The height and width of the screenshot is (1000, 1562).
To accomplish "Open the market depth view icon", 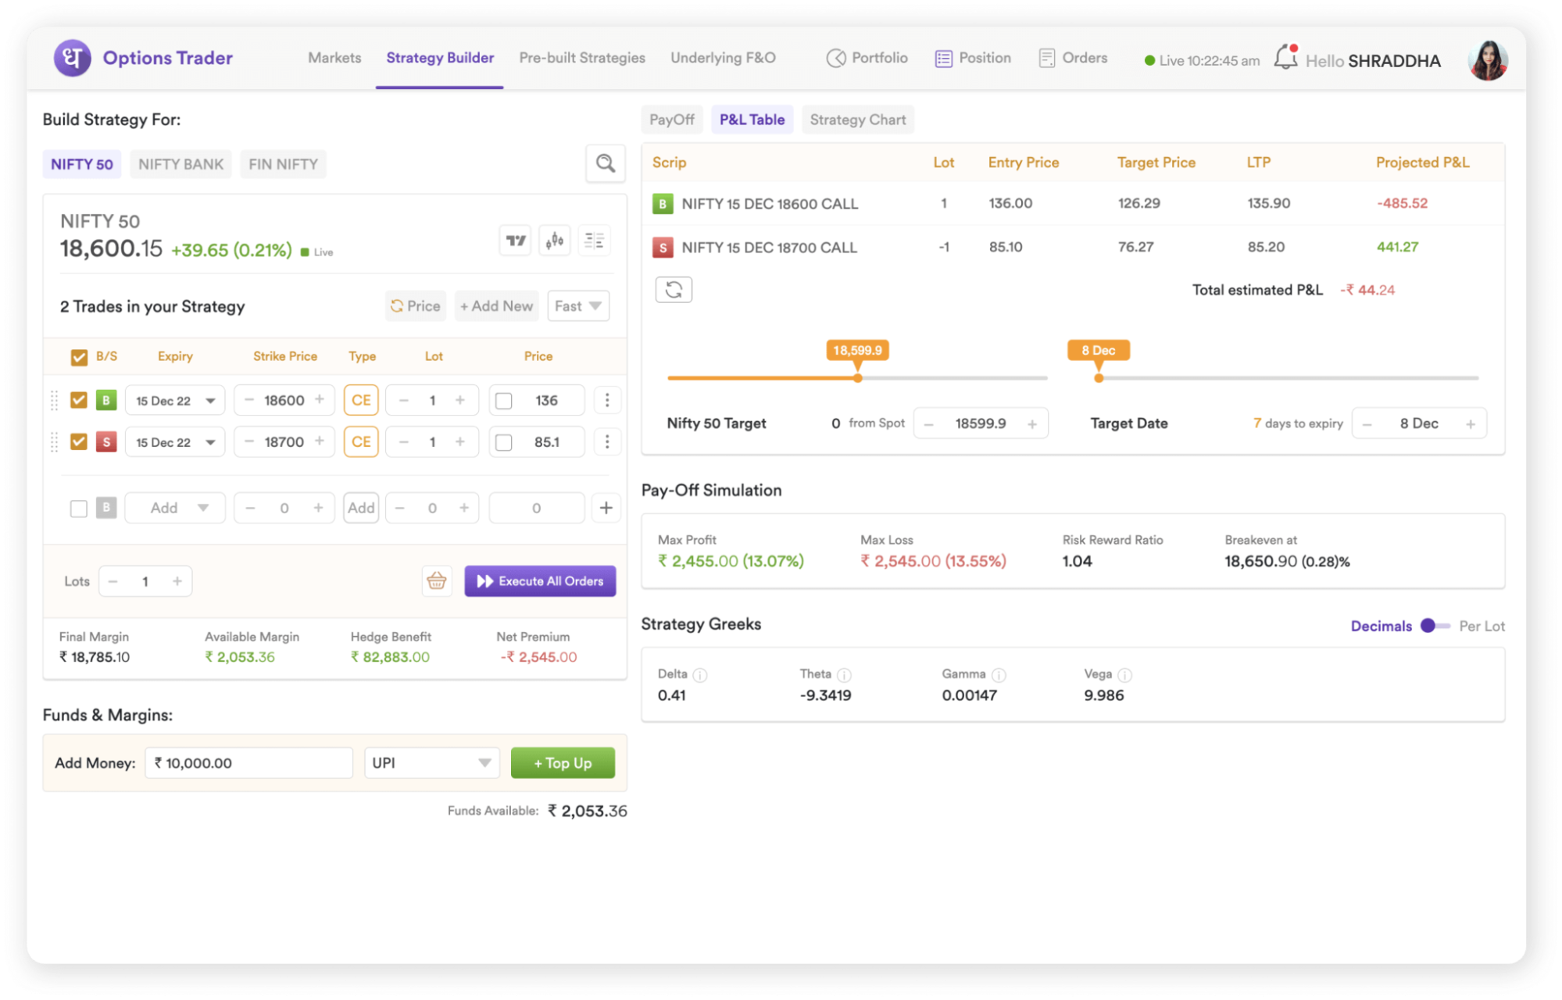I will point(594,241).
